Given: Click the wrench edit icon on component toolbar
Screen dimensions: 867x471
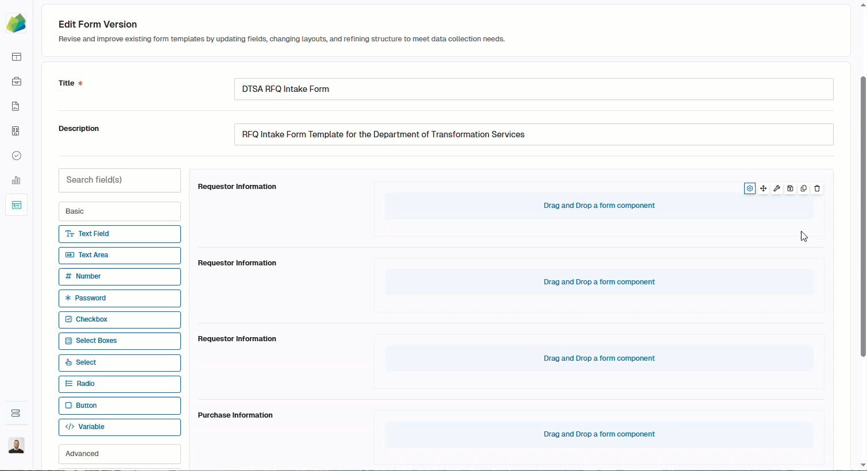Looking at the screenshot, I should coord(777,188).
